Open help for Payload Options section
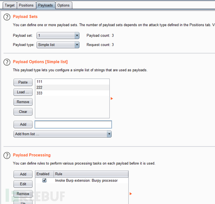Image resolution: width=215 pixels, height=204 pixels. coord(7,62)
